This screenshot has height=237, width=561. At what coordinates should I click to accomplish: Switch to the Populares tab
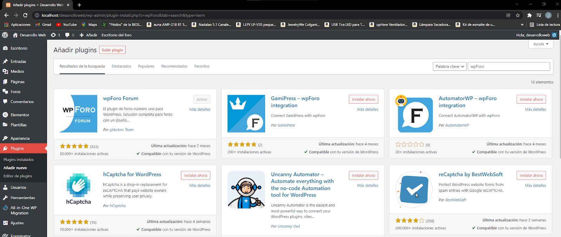[x=146, y=66]
